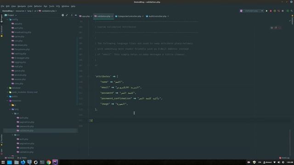This screenshot has width=294, height=165.
Task: Open the Project view selector dropdown
Action: point(11,15)
